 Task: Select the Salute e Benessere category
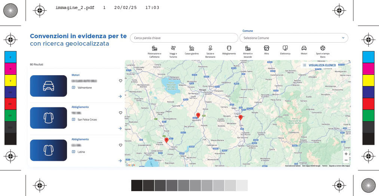[x=210, y=48]
